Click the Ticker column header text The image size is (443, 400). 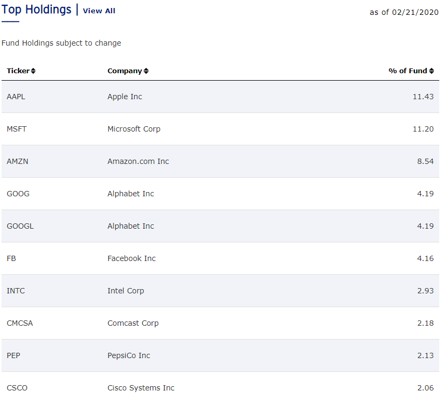(18, 71)
